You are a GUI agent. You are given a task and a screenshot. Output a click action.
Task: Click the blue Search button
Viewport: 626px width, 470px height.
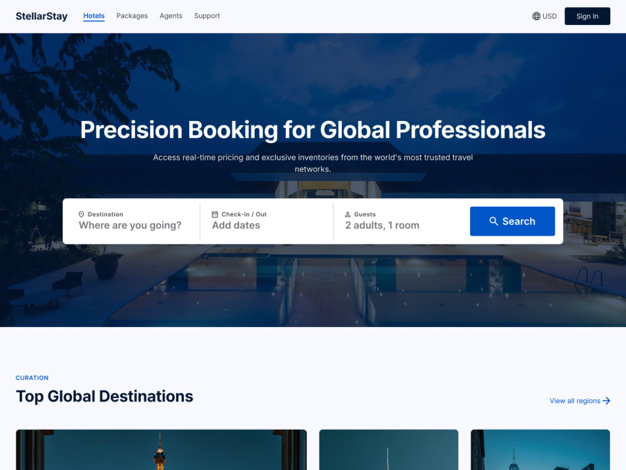512,221
